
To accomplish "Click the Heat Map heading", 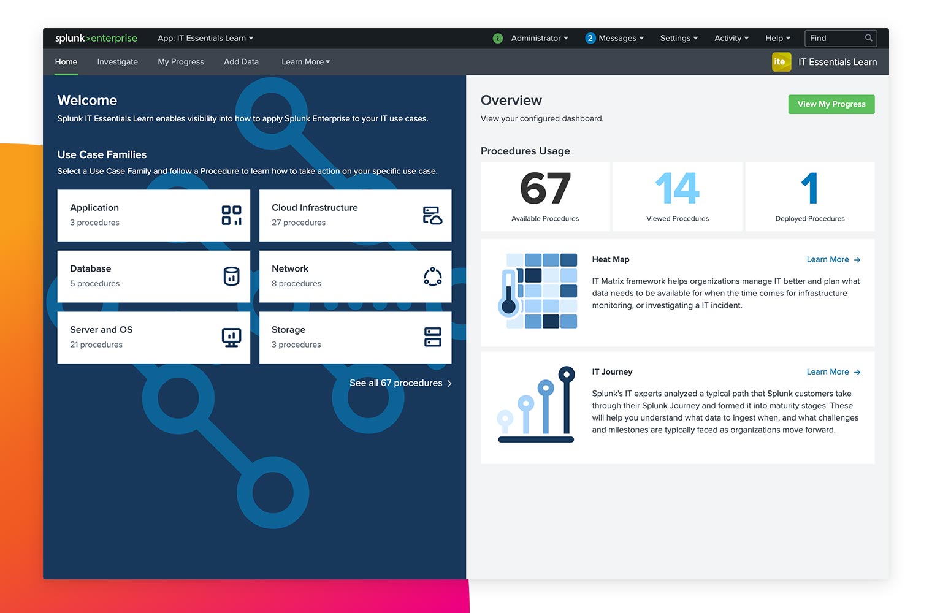I will click(x=611, y=259).
